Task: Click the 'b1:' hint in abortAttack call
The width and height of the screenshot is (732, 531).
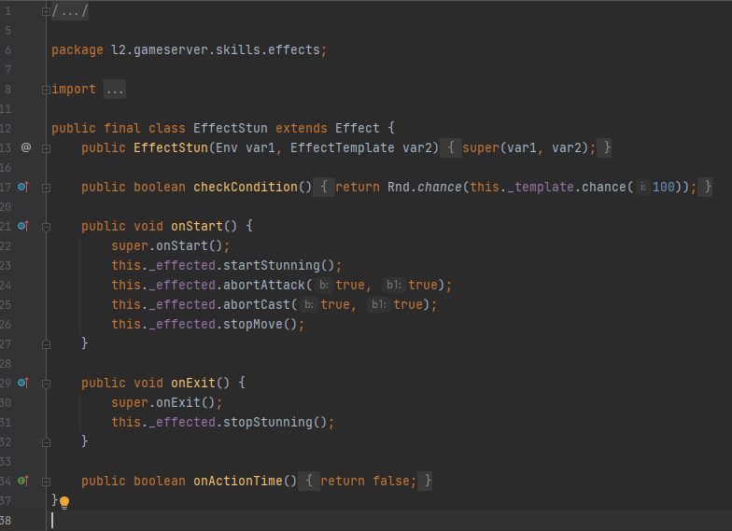Action: pos(394,286)
